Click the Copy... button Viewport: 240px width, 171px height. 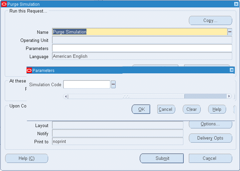210,20
